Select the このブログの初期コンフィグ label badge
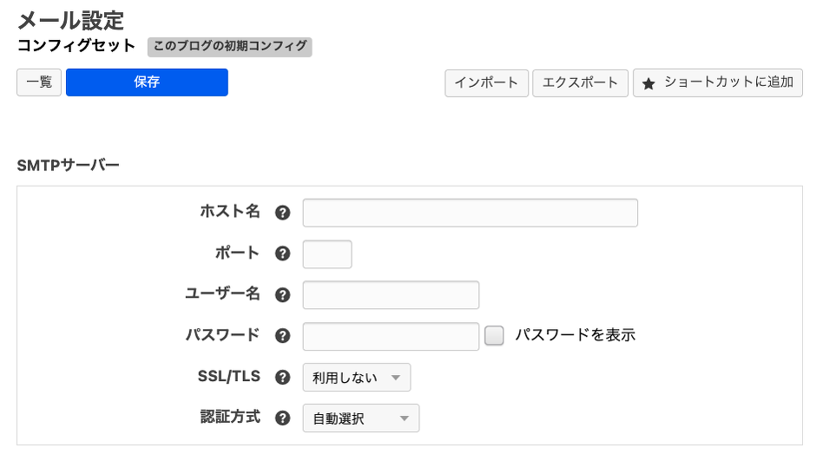This screenshot has width=816, height=461. (229, 46)
